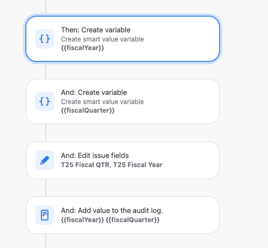268x248 pixels.
Task: Click the connector line below the audit log card
Action: click(x=46, y=241)
